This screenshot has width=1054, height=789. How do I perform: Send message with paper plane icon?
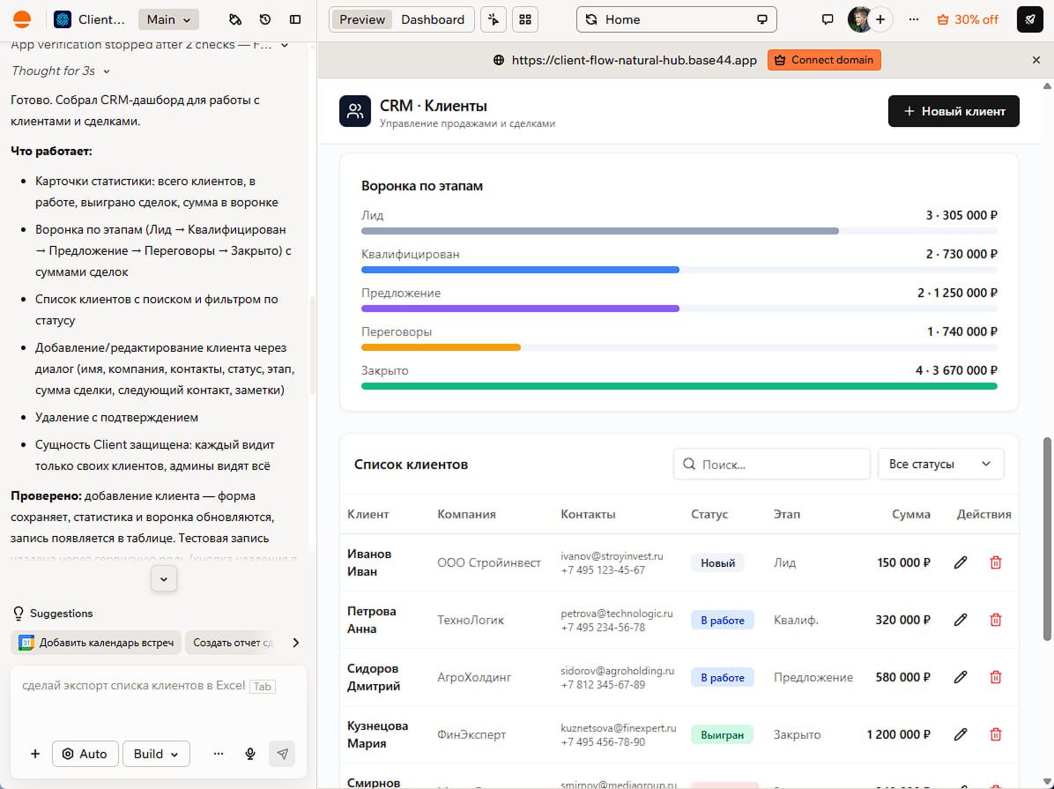point(282,754)
